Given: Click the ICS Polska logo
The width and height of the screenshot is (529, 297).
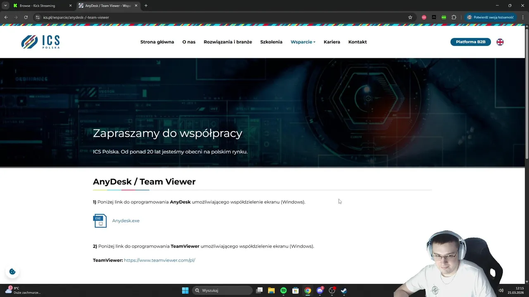Looking at the screenshot, I should [x=41, y=42].
